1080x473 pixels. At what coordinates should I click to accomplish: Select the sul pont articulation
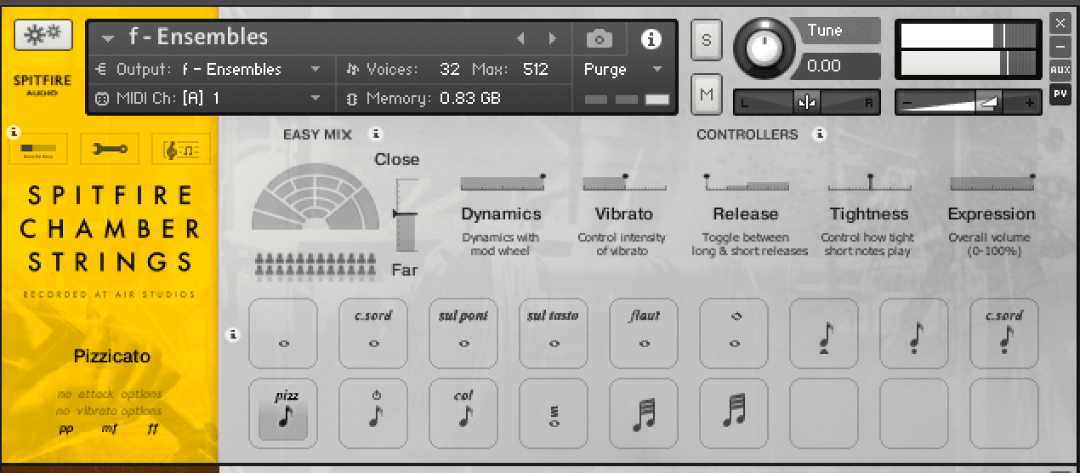[x=463, y=333]
